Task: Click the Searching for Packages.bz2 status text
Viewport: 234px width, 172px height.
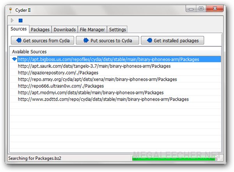Action: [x=35, y=158]
